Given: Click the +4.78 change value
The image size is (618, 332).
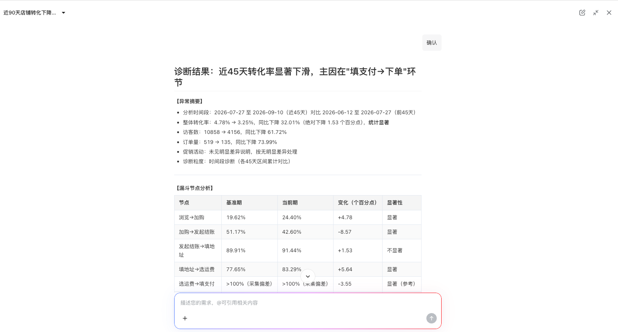Looking at the screenshot, I should point(345,217).
